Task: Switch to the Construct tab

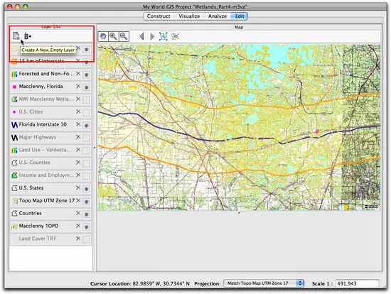Action: (x=159, y=16)
